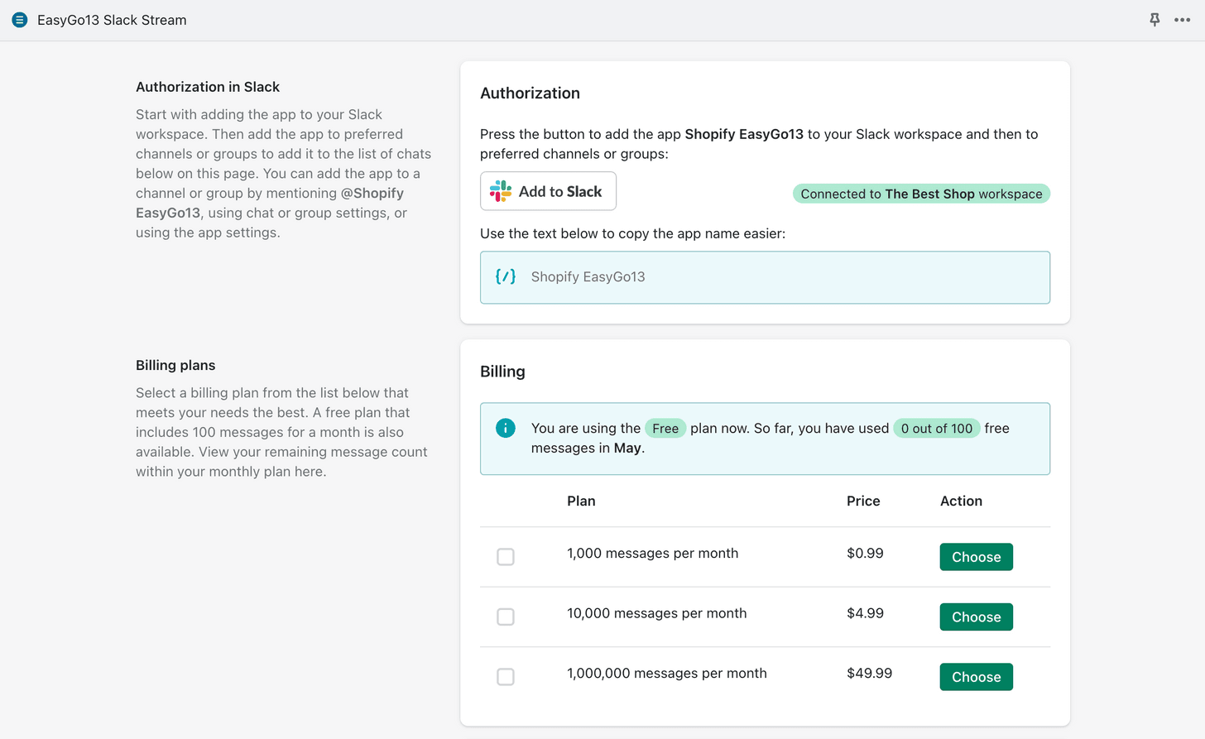Check the 1,000,000 messages per month checkbox
Viewport: 1205px width, 739px height.
pyautogui.click(x=505, y=676)
